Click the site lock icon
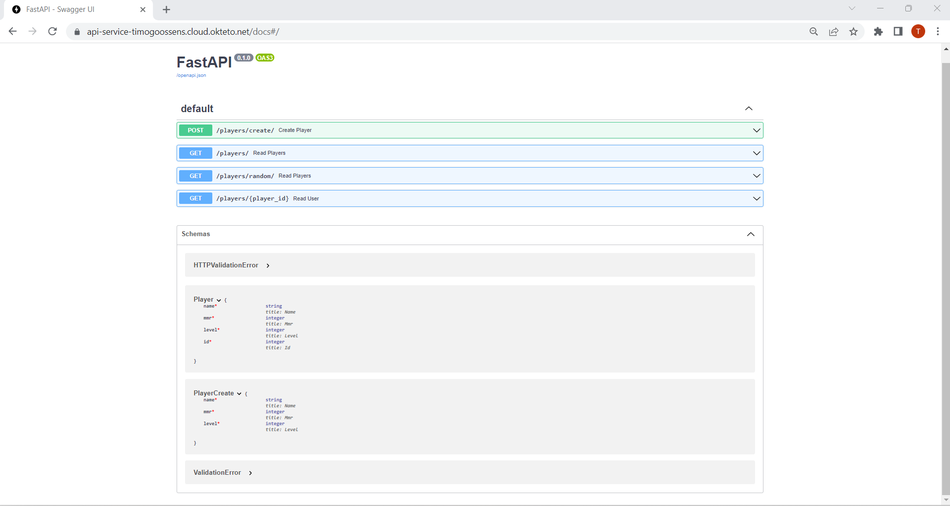 77,32
